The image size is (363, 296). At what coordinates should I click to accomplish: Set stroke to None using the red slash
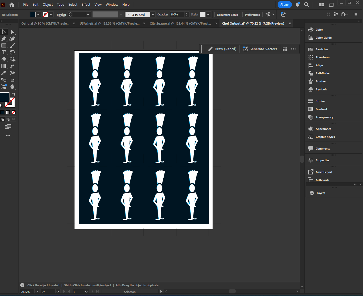tap(13, 112)
